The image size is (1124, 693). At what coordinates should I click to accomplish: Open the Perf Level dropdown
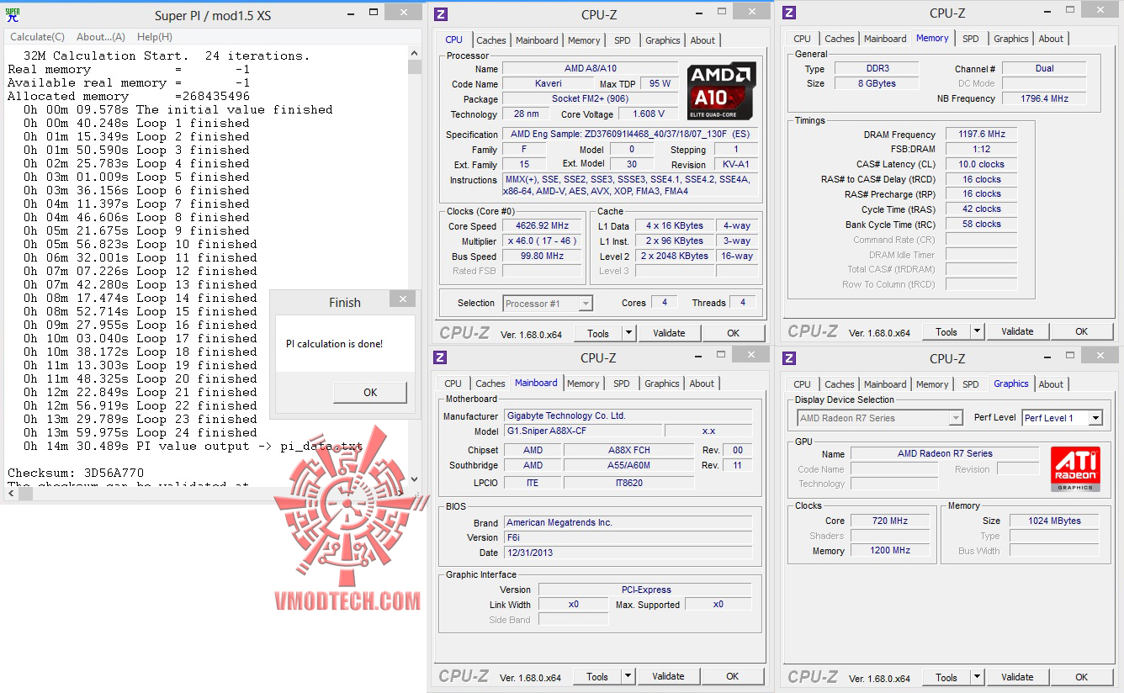[1062, 418]
